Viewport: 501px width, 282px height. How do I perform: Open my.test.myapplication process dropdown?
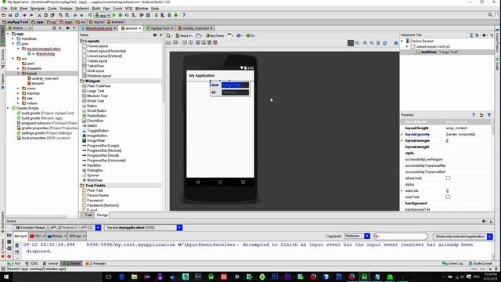click(179, 228)
